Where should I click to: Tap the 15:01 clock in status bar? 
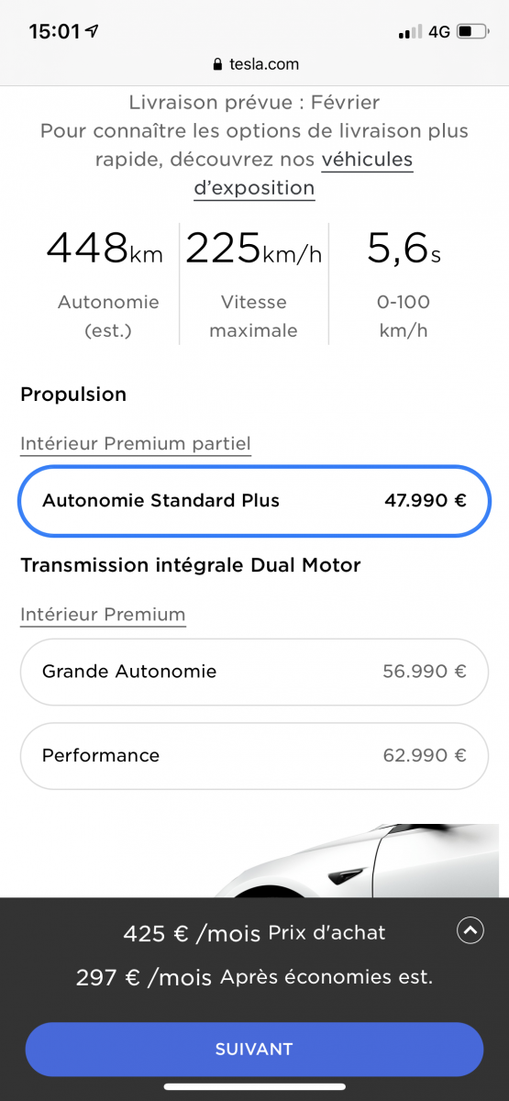(x=54, y=32)
